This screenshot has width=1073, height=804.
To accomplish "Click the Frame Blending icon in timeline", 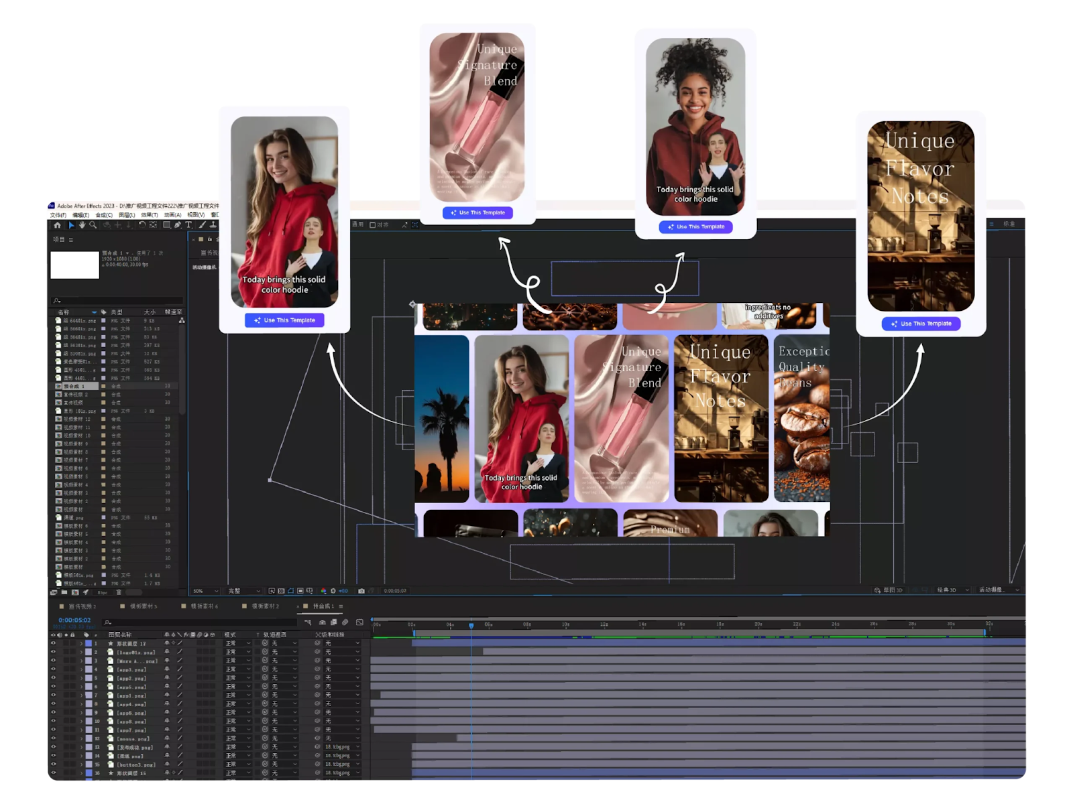I will 333,622.
